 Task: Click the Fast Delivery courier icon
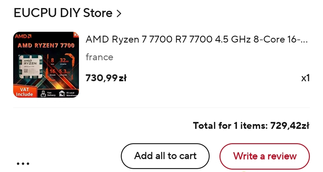(44, 93)
